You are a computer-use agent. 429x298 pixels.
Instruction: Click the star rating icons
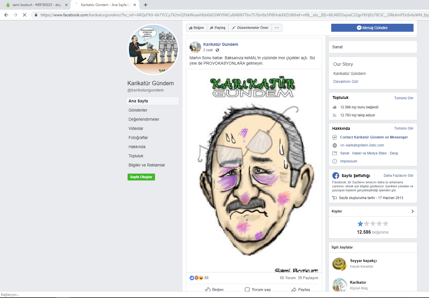373,224
